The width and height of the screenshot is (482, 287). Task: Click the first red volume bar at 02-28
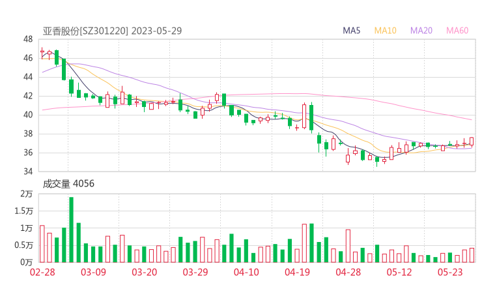42,244
